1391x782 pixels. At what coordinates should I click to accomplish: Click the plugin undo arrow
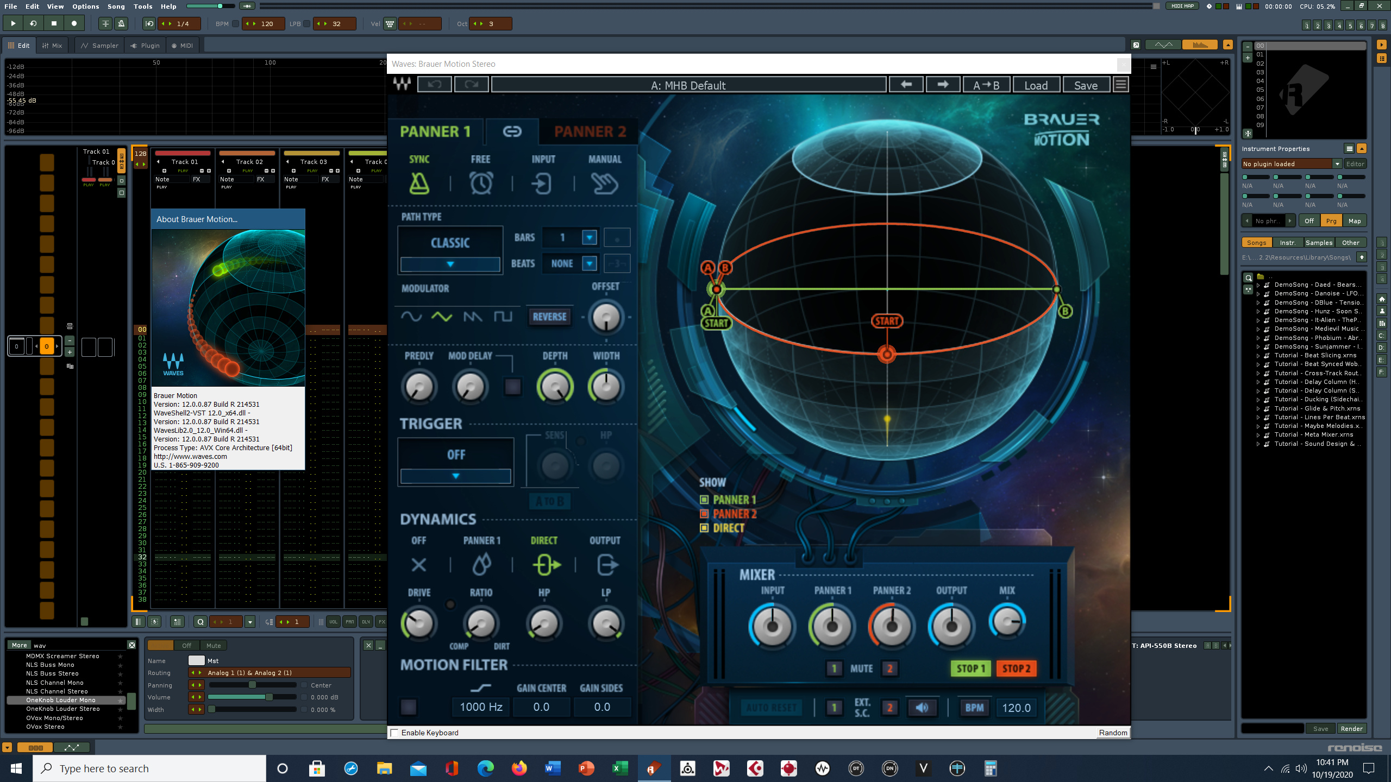(x=435, y=85)
